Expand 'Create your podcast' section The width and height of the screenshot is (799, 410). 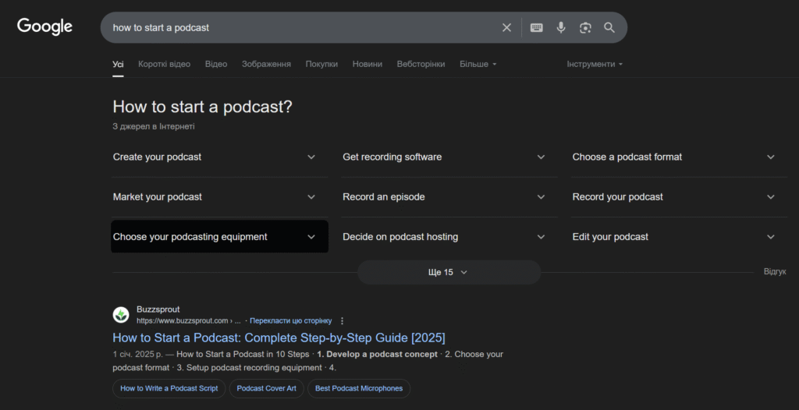tap(219, 157)
